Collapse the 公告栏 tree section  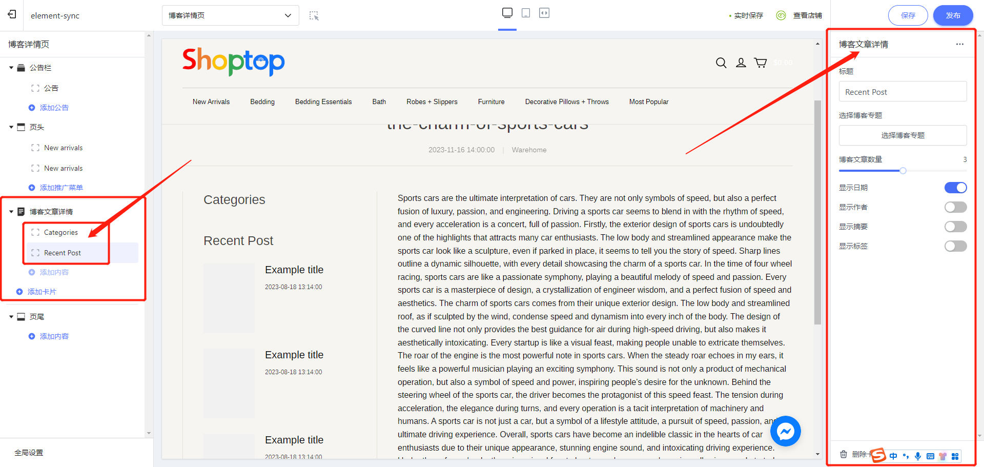[11, 68]
